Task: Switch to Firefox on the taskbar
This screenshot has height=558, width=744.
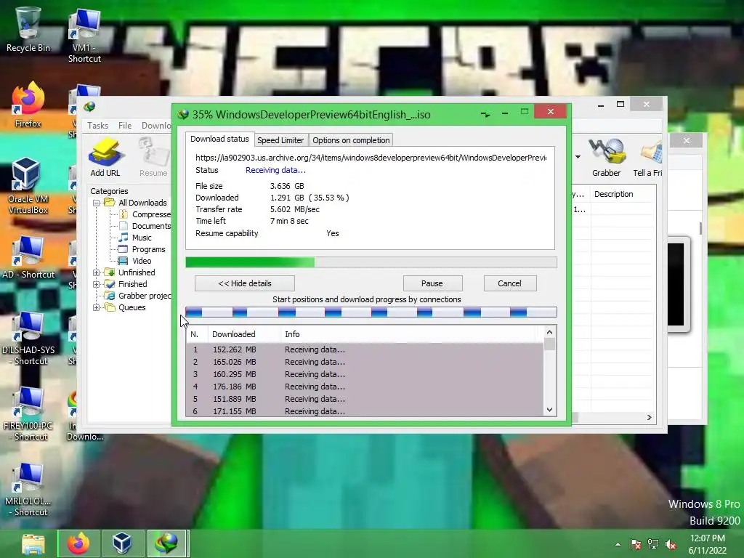Action: [x=78, y=543]
